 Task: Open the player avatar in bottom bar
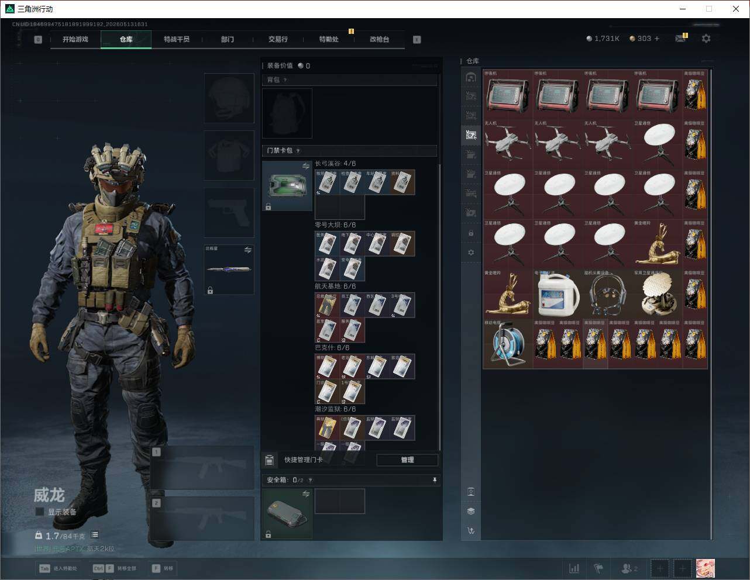[x=706, y=568]
